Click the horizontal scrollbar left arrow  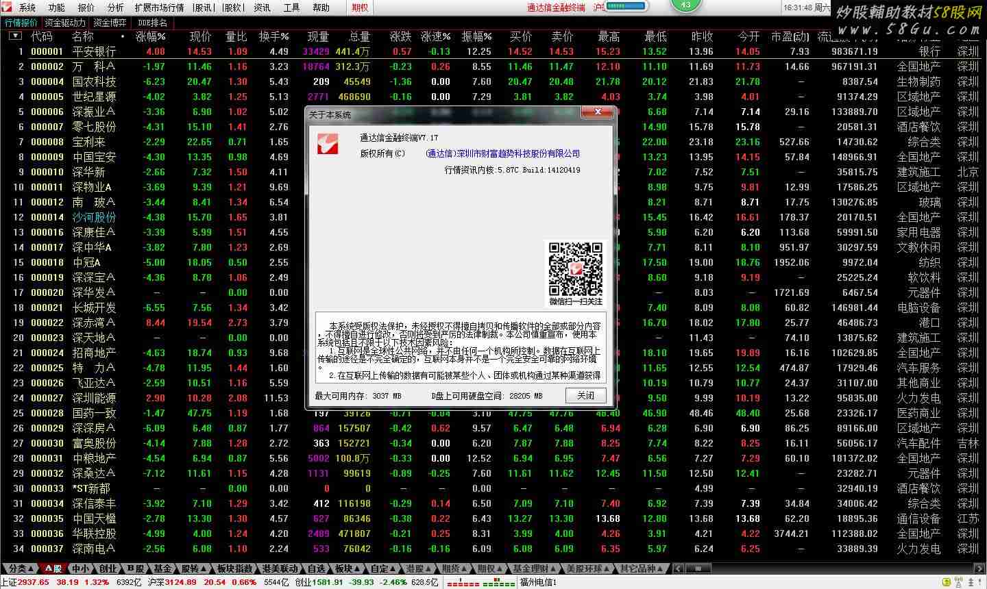tap(677, 568)
